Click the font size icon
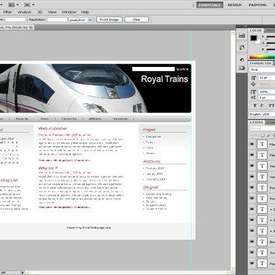Screen dimensions: 275x275 point(253,78)
